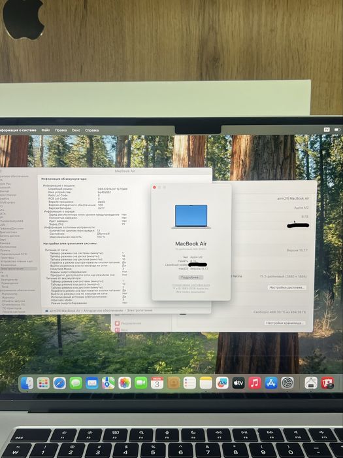Select Панели настроек in the sidebar
Screen dimensions: 343x458
pos(14,311)
